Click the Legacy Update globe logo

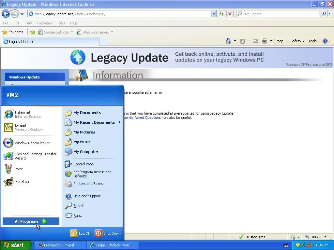(x=78, y=57)
